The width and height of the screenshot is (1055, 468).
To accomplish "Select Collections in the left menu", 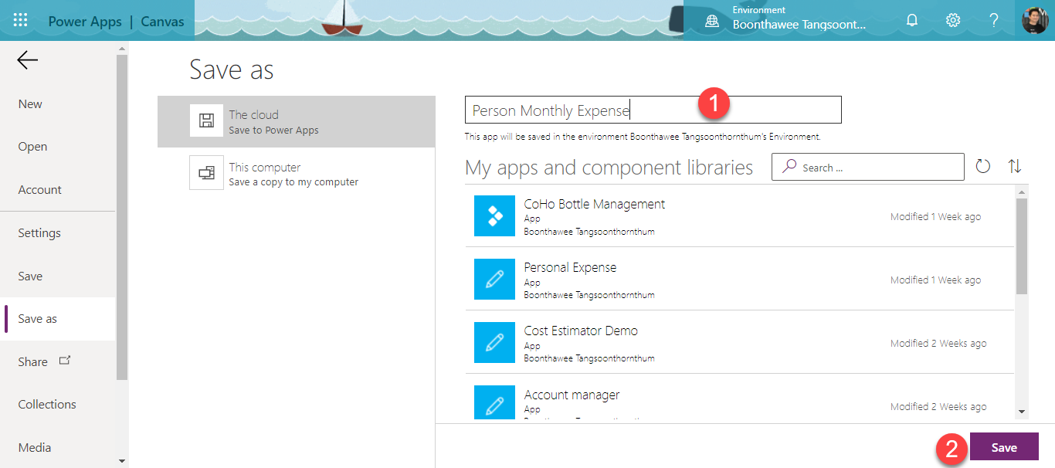I will coord(47,404).
